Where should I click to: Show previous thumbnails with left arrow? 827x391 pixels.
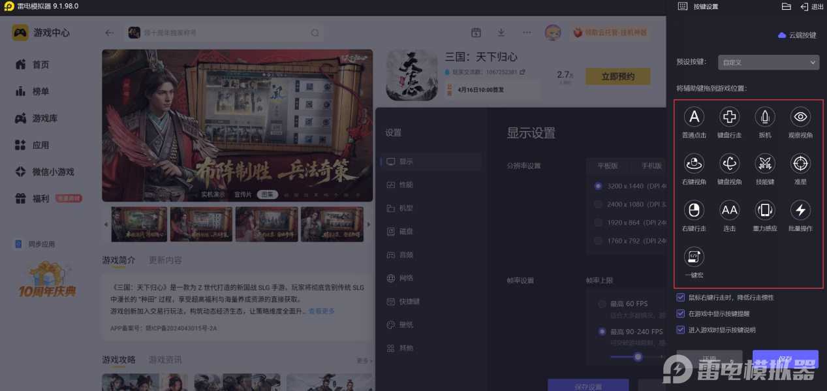point(106,225)
